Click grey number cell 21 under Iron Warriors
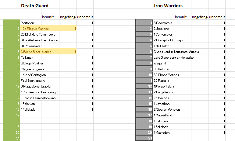The height and width of the screenshot is (141, 235). pyautogui.click(x=144, y=138)
